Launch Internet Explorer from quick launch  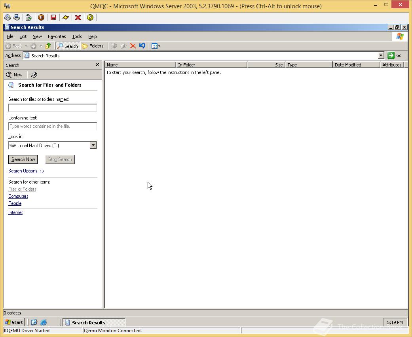point(44,322)
